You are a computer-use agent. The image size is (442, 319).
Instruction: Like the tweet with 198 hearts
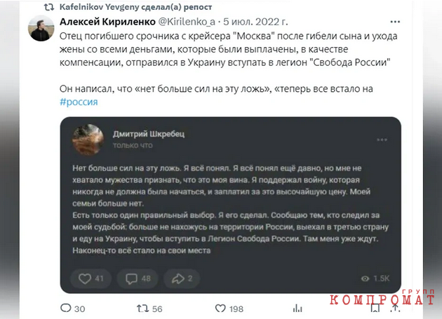pos(220,308)
